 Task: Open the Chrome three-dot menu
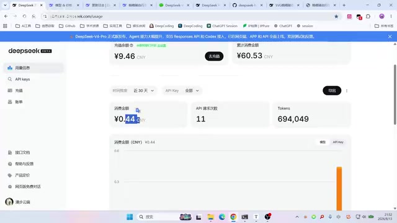[x=391, y=16]
